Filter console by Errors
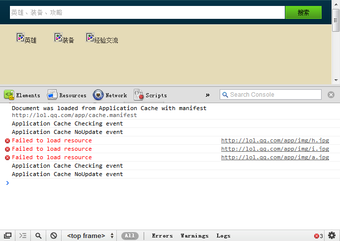340x241 pixels. coord(162,236)
